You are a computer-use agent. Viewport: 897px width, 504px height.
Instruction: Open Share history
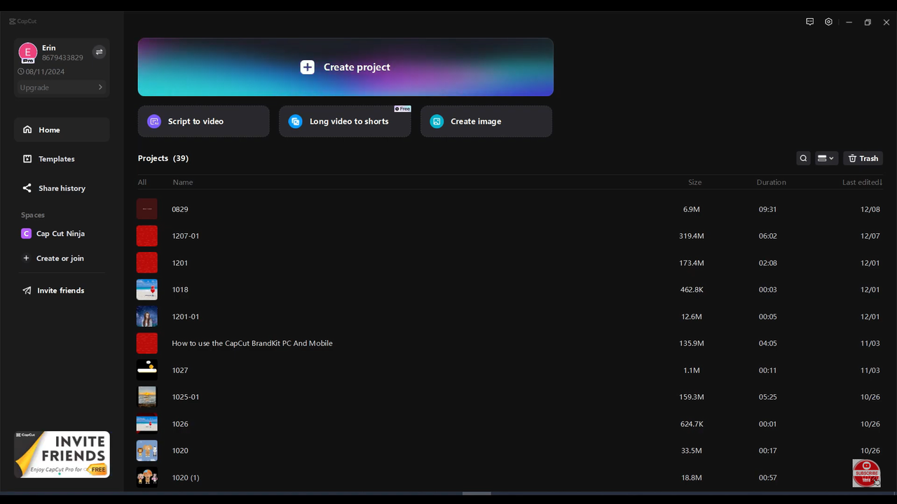pos(62,188)
